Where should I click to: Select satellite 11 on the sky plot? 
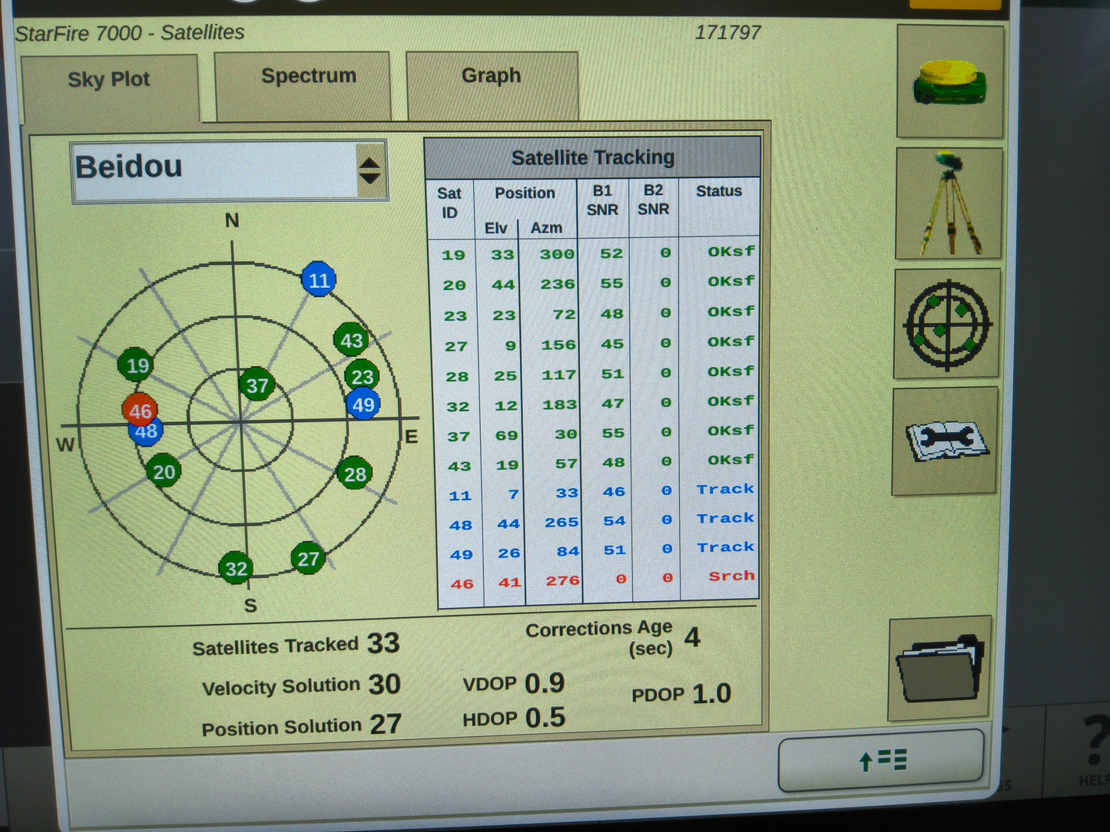click(320, 280)
